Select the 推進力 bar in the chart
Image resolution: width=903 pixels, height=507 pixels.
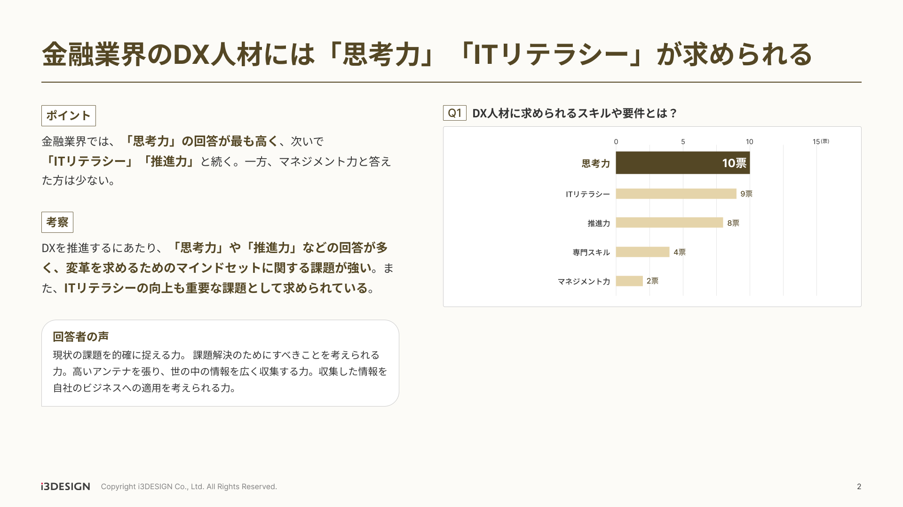point(669,223)
